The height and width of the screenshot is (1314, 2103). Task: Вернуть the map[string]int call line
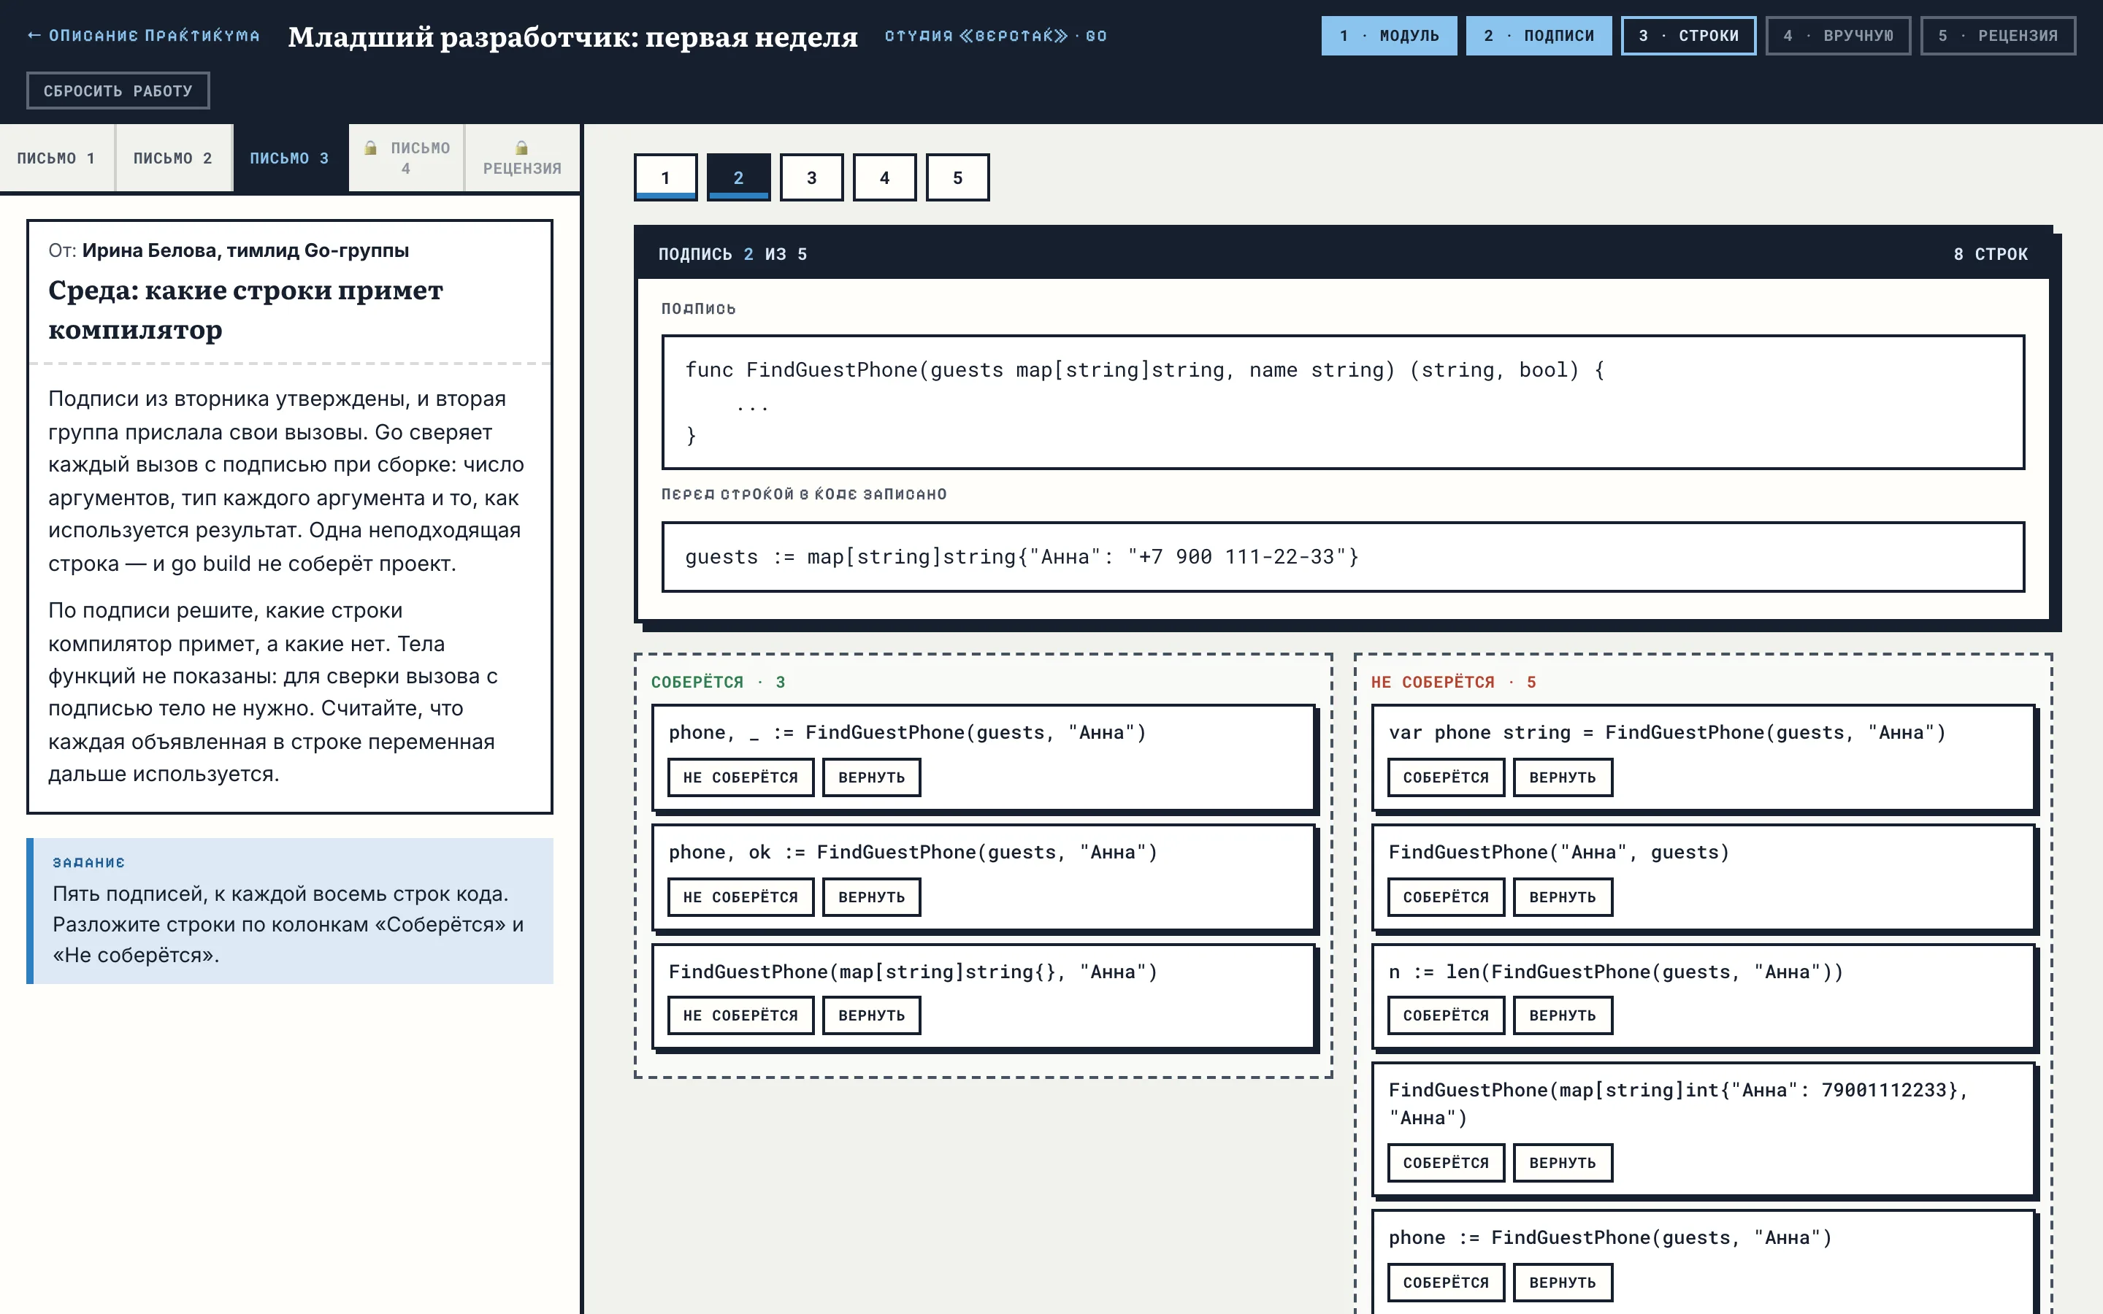coord(1563,1163)
